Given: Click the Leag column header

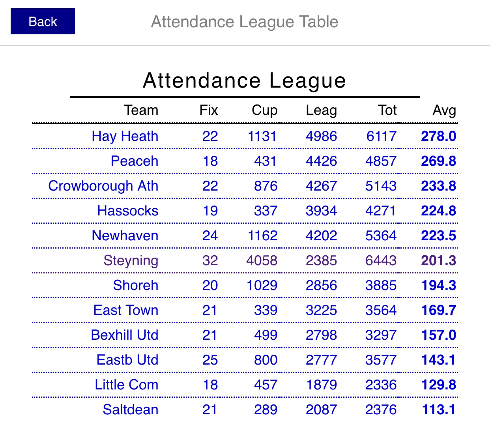Looking at the screenshot, I should point(321,110).
